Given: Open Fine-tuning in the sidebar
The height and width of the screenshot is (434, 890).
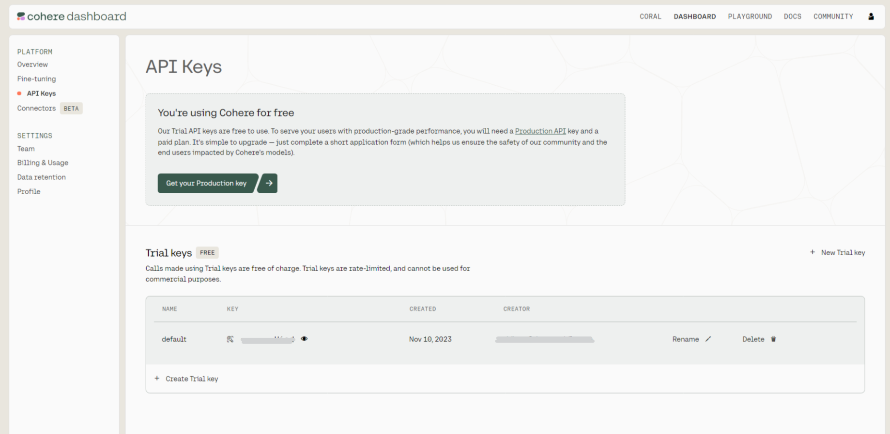Looking at the screenshot, I should point(36,79).
